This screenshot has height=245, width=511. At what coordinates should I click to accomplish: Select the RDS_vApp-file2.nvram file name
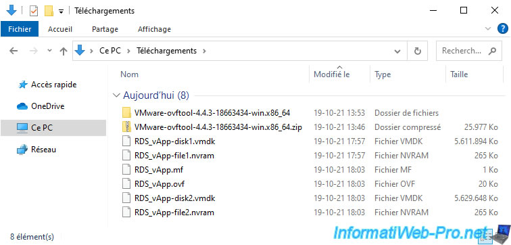click(174, 213)
